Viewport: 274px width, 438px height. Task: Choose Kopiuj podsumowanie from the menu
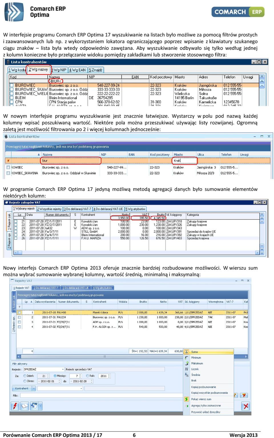coord(204,387)
